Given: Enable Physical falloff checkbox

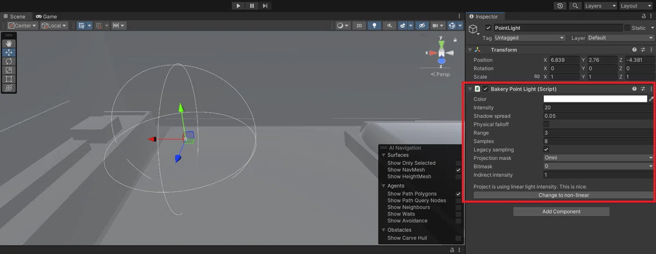Looking at the screenshot, I should click(x=546, y=124).
